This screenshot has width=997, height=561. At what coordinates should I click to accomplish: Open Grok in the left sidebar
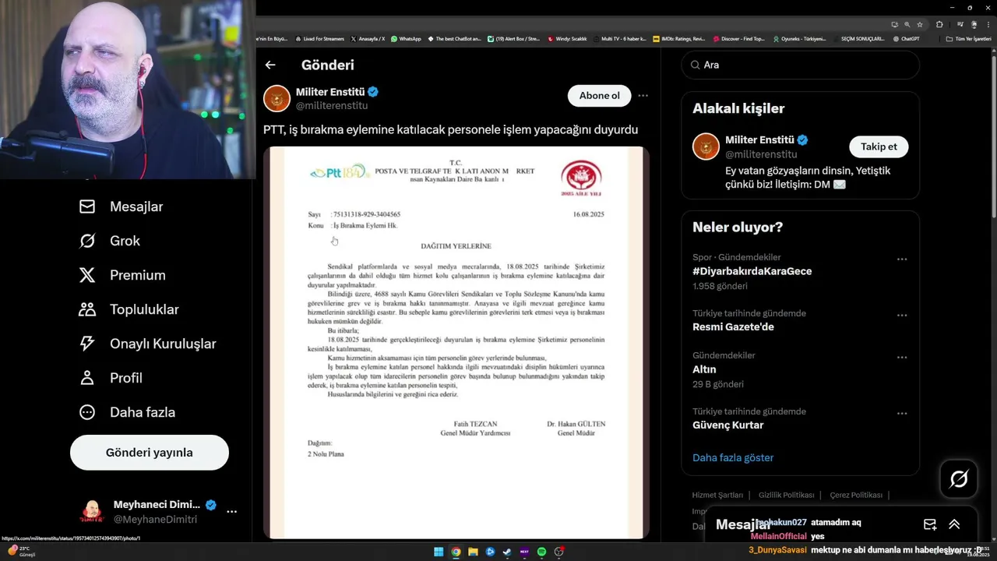click(110, 241)
